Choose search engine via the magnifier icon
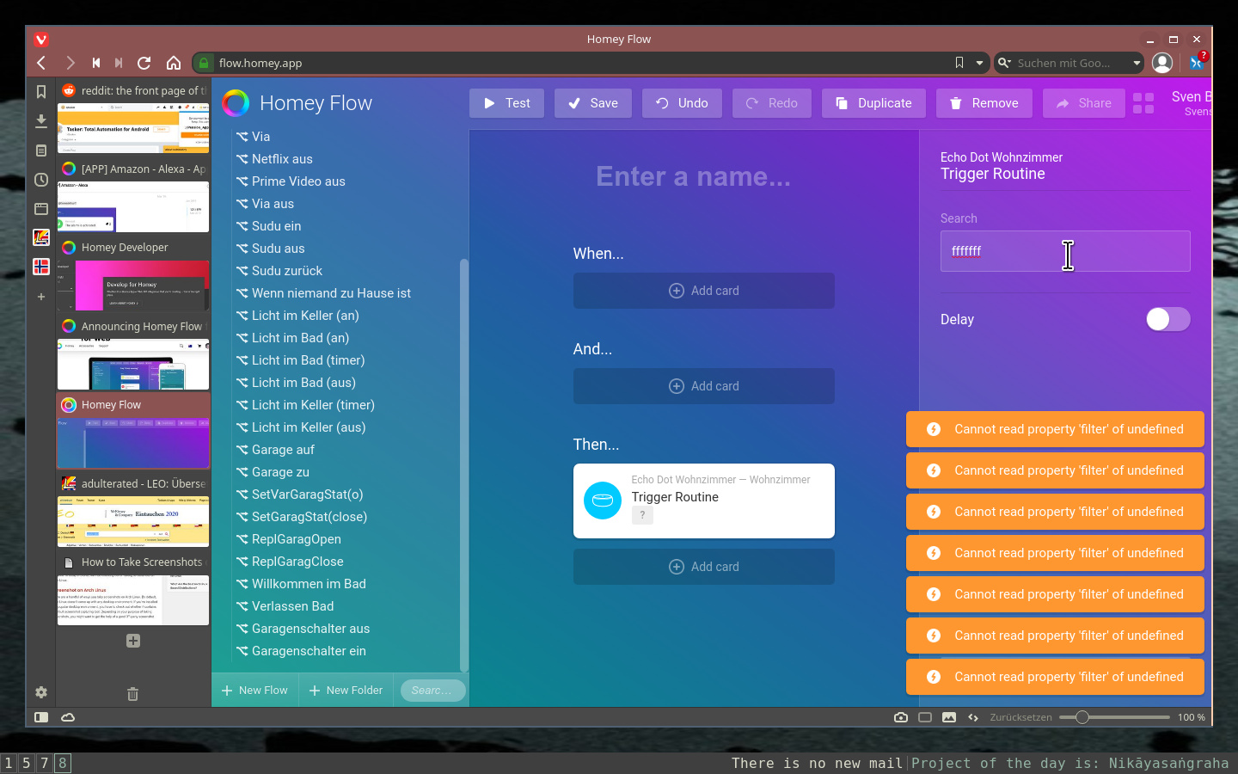Viewport: 1238px width, 774px height. (1003, 63)
